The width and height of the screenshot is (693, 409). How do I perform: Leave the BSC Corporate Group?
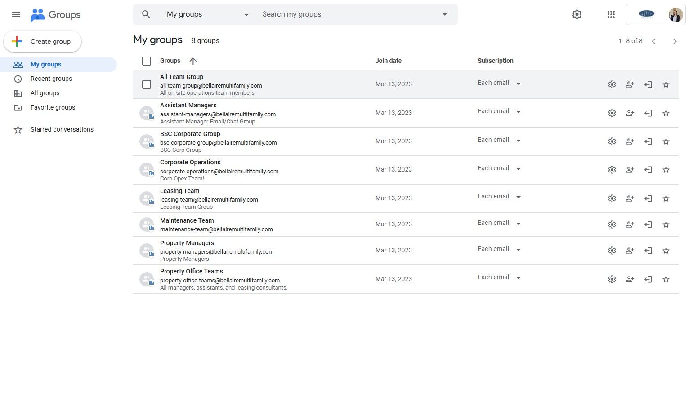648,141
